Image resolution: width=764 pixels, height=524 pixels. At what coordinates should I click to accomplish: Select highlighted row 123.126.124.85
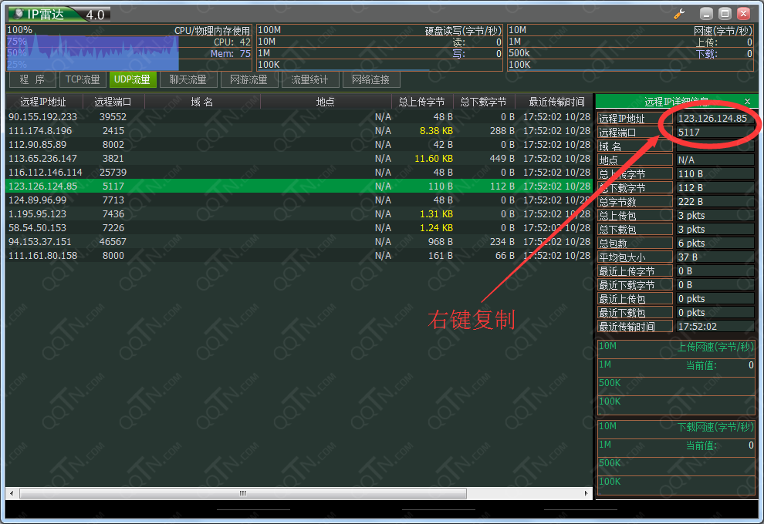point(299,186)
